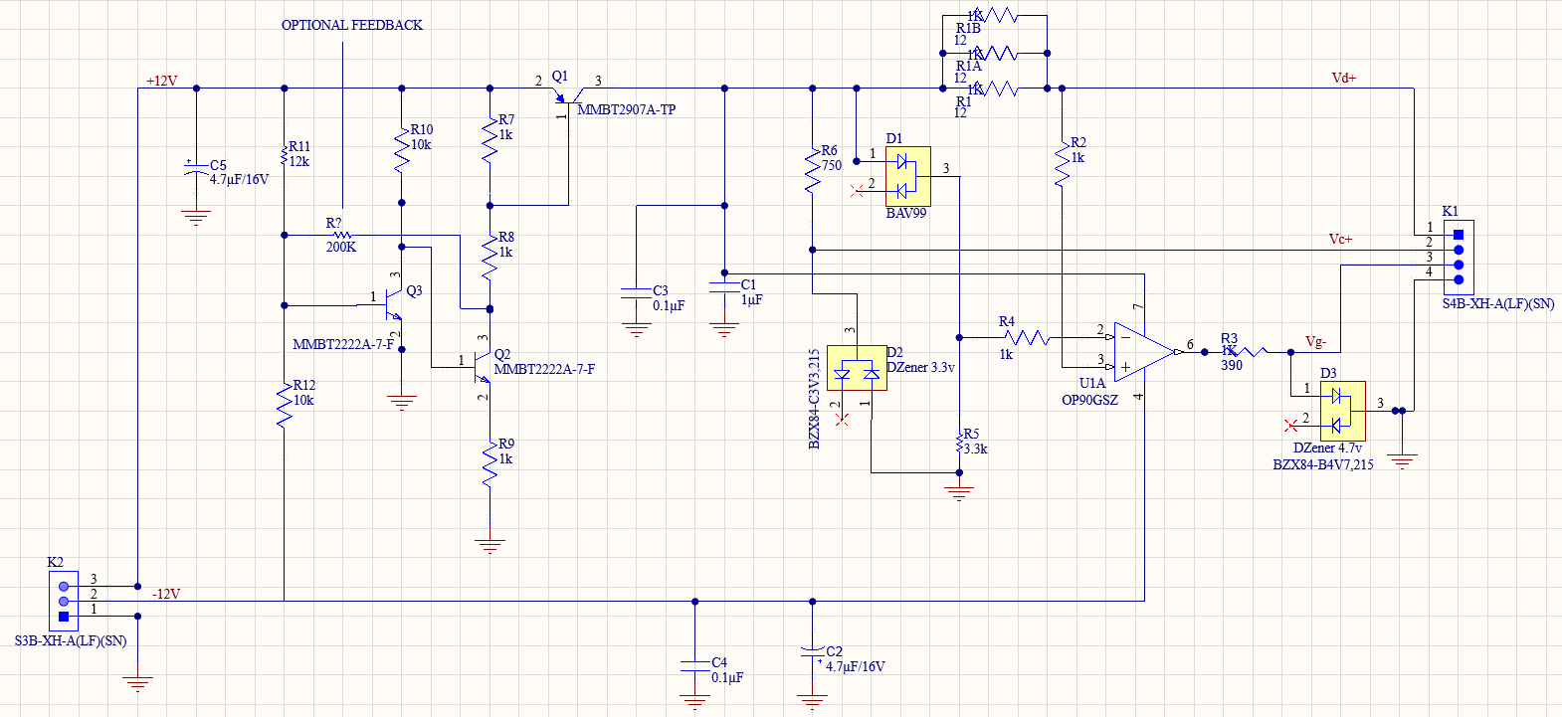Select the Q3 NPN transistor symbol
This screenshot has width=1562, height=717.
point(395,304)
